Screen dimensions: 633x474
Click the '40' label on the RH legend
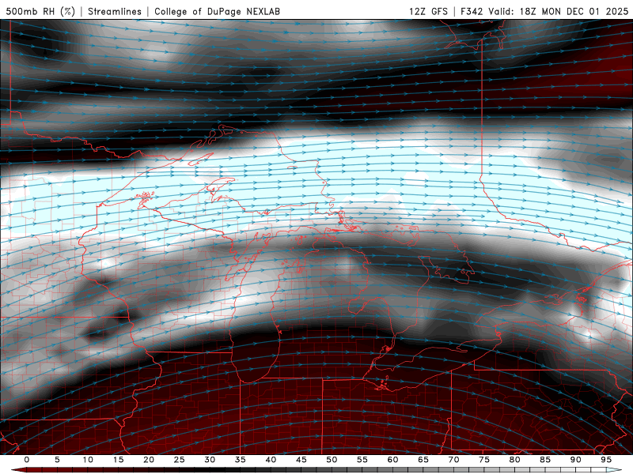click(x=271, y=460)
